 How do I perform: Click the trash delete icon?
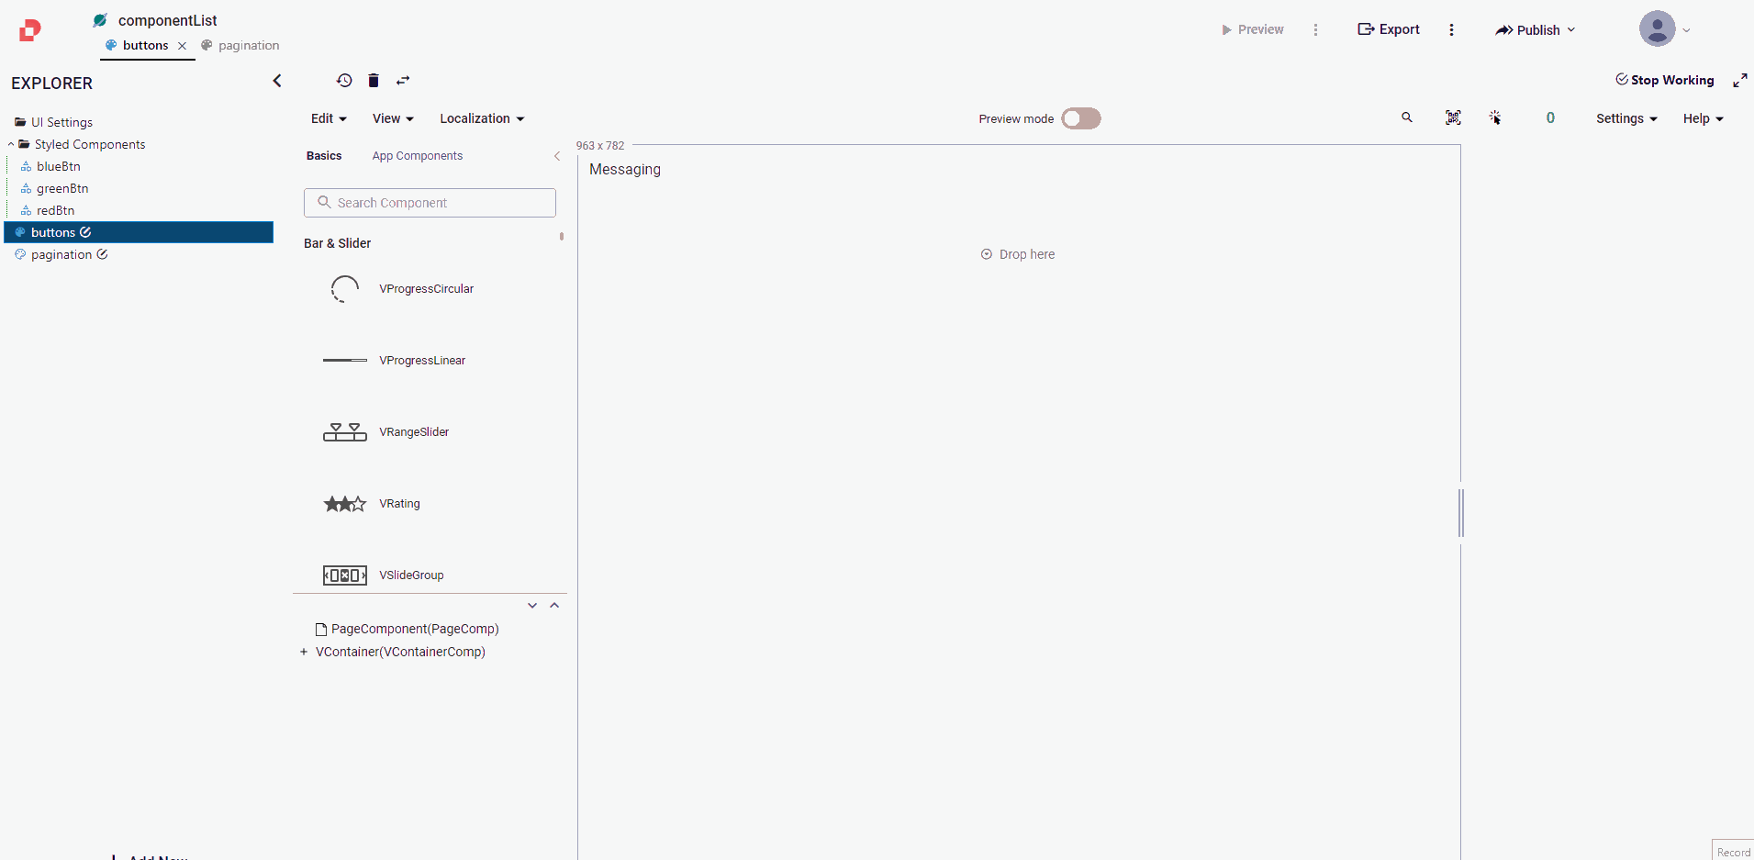point(374,81)
